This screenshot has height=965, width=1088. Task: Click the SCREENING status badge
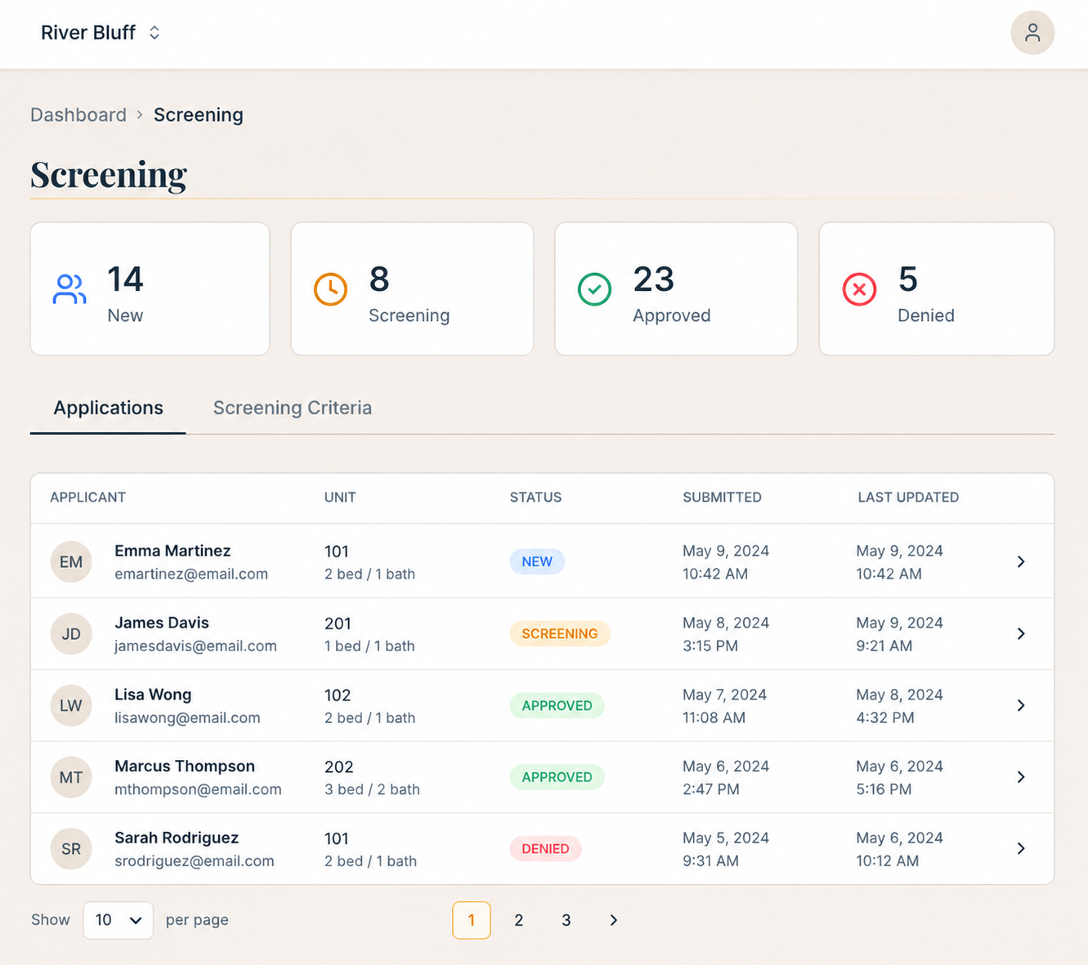560,633
